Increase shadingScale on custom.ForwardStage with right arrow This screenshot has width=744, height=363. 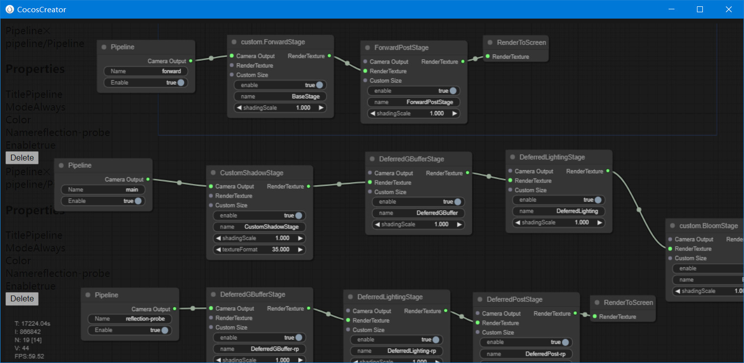(x=321, y=108)
